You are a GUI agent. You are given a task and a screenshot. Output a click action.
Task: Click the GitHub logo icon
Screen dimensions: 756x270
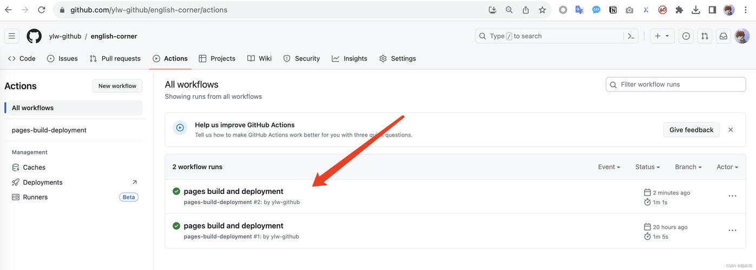click(34, 36)
